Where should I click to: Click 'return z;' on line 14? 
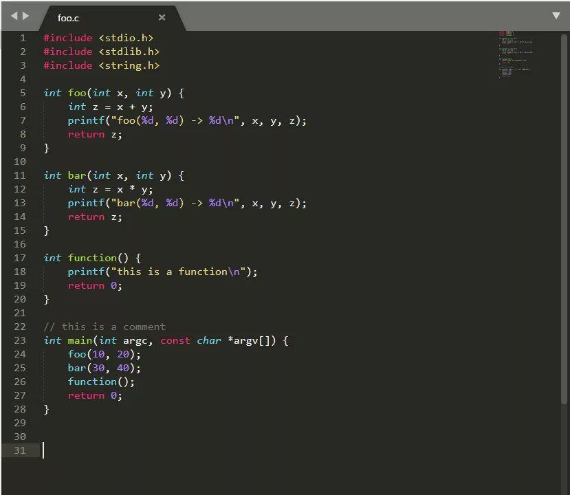coord(95,217)
